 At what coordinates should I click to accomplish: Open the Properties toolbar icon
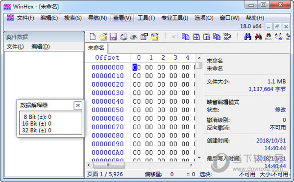point(144,37)
